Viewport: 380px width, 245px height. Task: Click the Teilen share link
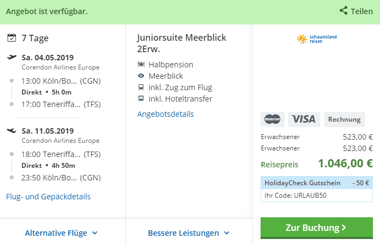coord(362,11)
